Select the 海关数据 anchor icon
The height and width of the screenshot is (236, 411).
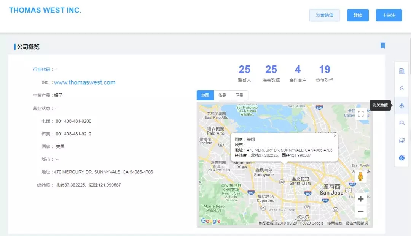coord(401,105)
